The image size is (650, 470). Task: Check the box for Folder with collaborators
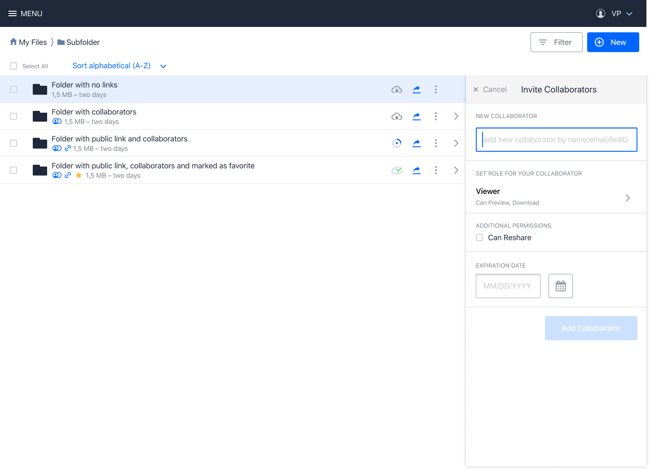tap(13, 116)
